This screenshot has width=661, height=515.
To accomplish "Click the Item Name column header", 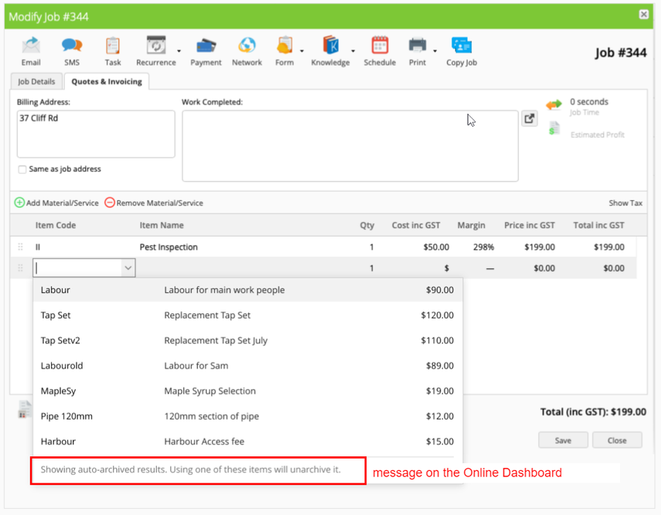I will (x=162, y=225).
